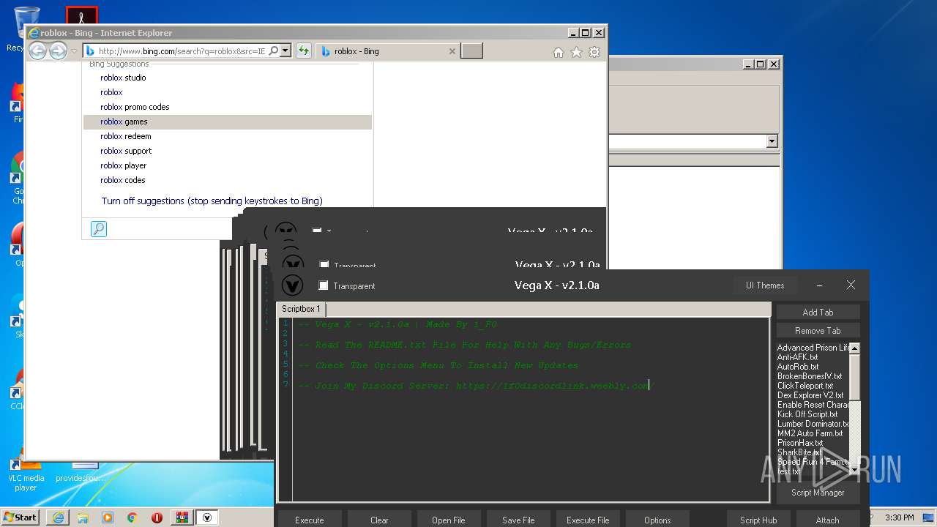937x527 pixels.
Task: Close the 'roblox - Bing' tab
Action: [452, 51]
